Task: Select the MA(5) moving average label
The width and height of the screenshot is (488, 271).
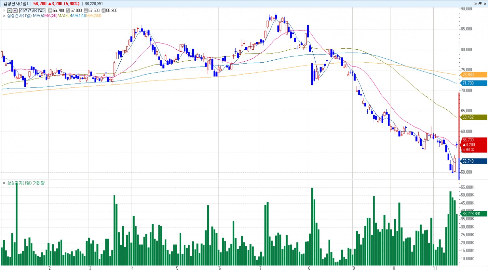Action: pyautogui.click(x=38, y=16)
